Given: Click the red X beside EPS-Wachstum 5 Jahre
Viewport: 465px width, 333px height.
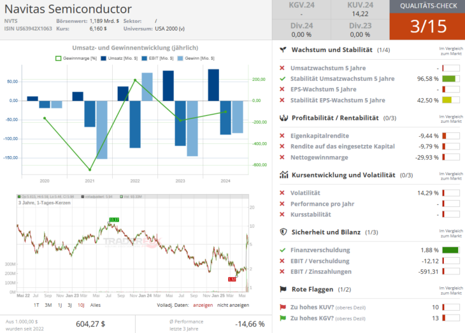Looking at the screenshot, I should tap(282, 89).
